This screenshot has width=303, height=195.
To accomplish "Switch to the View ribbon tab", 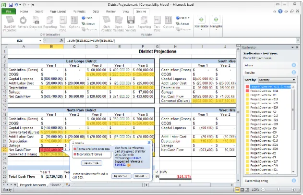I will coord(126,12).
